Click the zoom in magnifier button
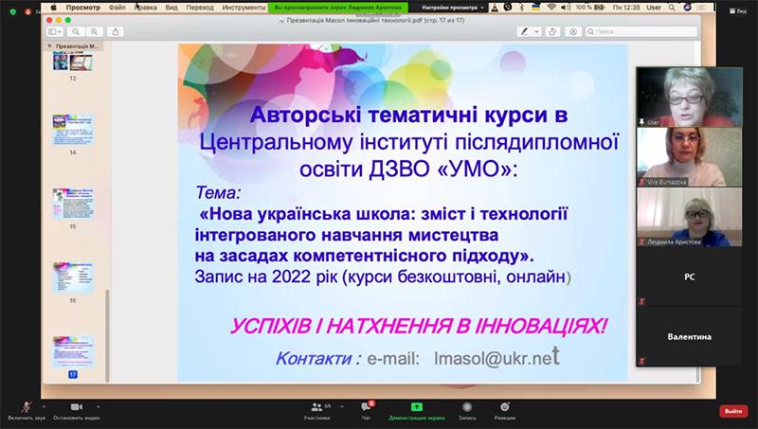The image size is (758, 429). click(94, 31)
